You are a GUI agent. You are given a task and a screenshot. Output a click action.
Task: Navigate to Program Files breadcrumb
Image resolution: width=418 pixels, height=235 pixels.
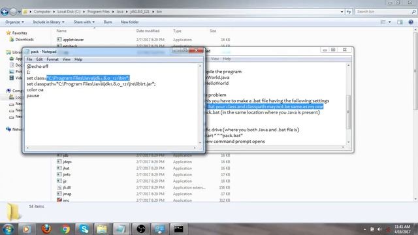[x=99, y=12]
